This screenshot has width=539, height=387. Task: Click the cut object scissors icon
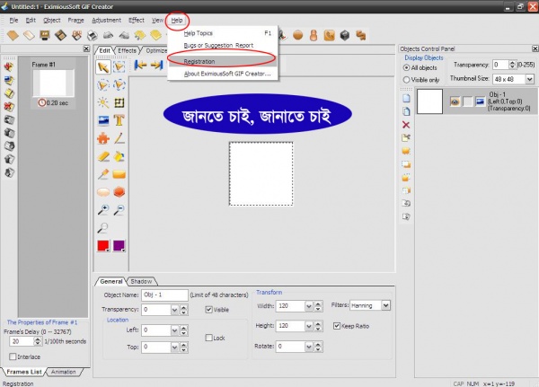click(x=406, y=137)
